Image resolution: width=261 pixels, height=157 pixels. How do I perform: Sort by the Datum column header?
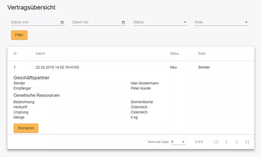pyautogui.click(x=40, y=54)
